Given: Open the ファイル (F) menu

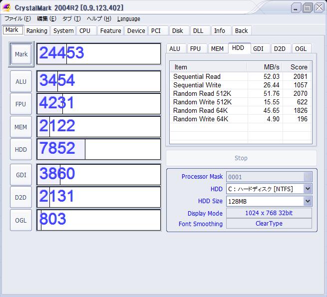Looking at the screenshot, I should (x=17, y=19).
